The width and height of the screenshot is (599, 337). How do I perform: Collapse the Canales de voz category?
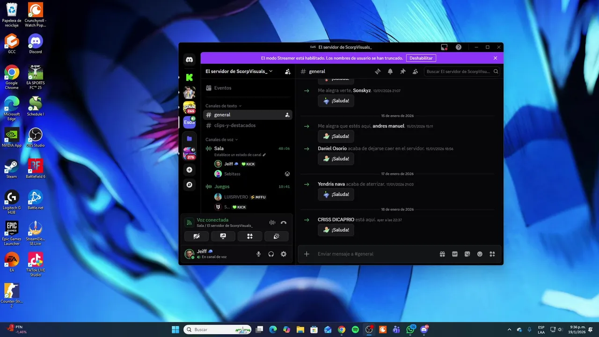point(222,139)
